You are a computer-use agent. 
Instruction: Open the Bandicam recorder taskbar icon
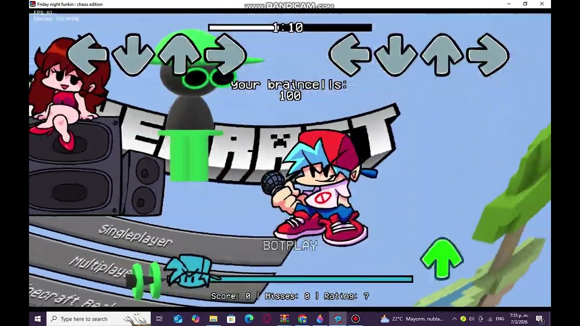click(355, 319)
